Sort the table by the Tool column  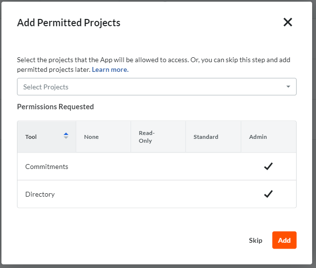click(66, 135)
